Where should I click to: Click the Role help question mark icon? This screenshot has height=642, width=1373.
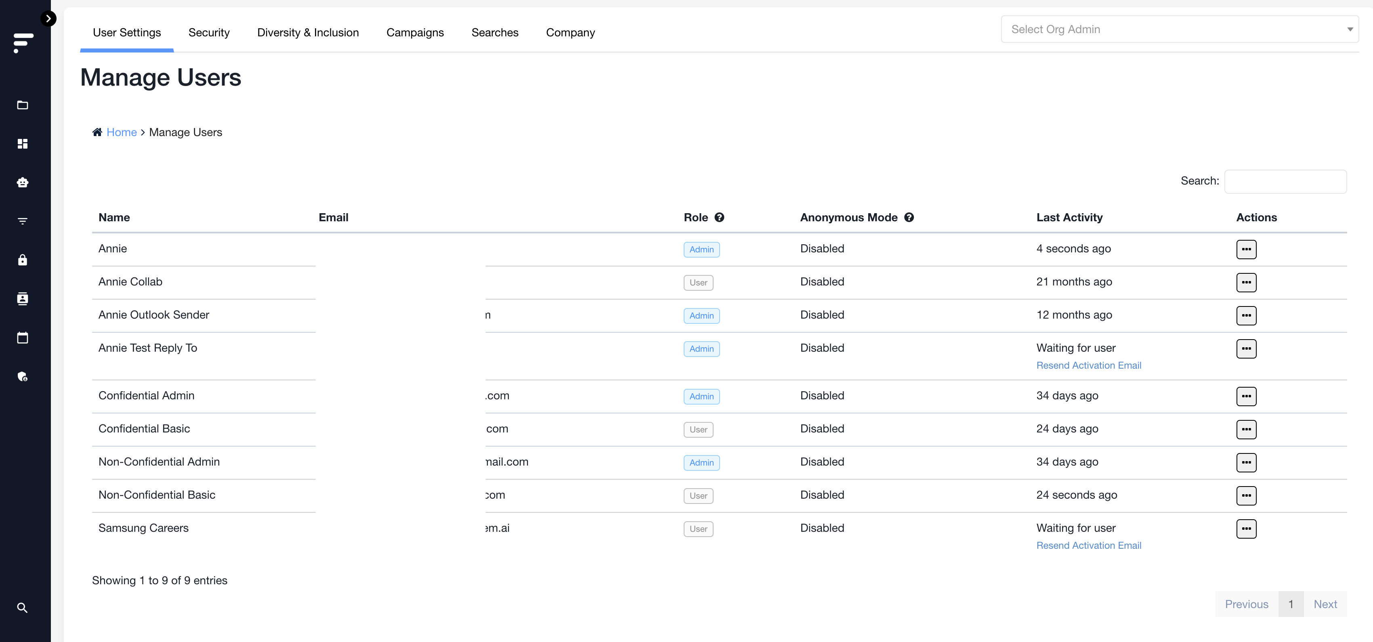click(719, 217)
